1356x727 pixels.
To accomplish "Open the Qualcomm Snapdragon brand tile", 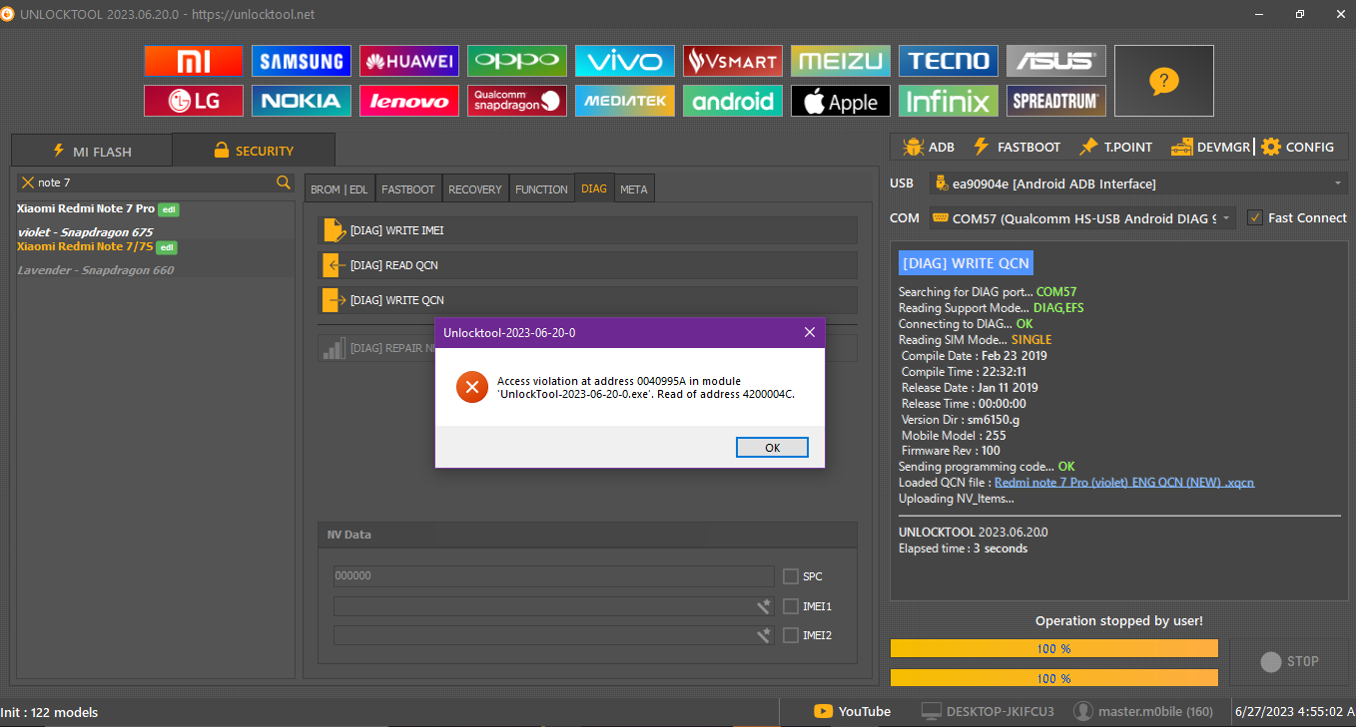I will point(517,101).
